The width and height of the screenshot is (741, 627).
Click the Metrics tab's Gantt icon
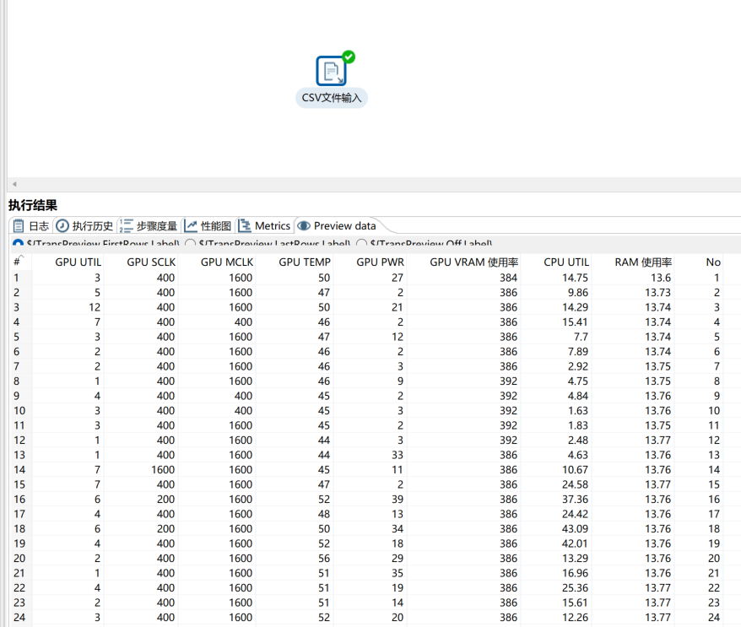pyautogui.click(x=245, y=226)
